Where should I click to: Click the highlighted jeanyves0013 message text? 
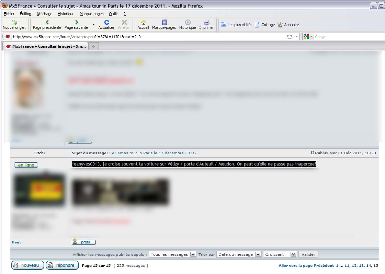(x=194, y=164)
